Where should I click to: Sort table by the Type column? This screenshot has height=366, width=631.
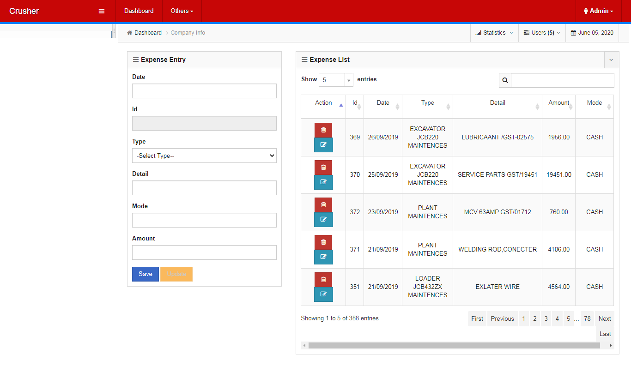[428, 107]
